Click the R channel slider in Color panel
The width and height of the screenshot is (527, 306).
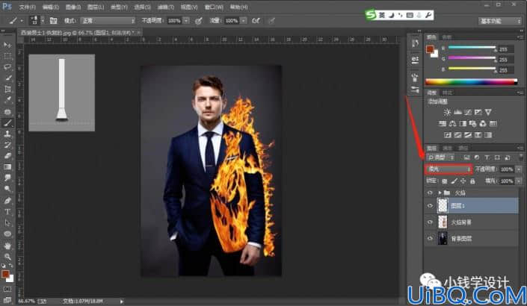coord(472,48)
